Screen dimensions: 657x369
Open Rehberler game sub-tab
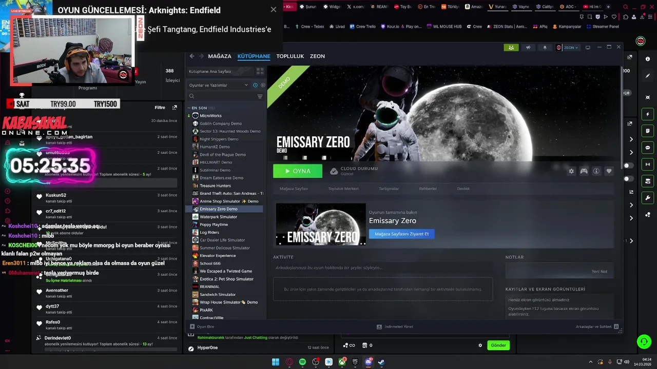428,189
